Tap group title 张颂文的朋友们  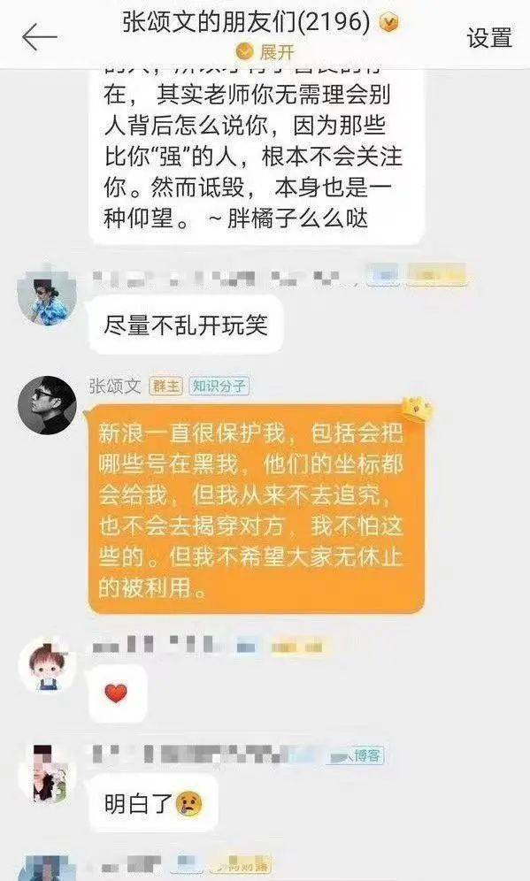(246, 23)
